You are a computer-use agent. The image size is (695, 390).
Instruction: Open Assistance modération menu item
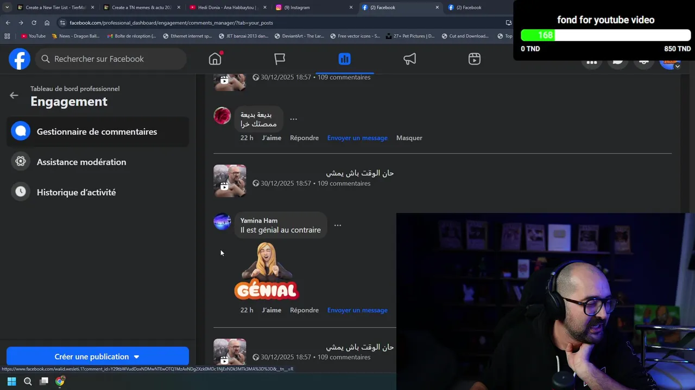click(x=98, y=162)
